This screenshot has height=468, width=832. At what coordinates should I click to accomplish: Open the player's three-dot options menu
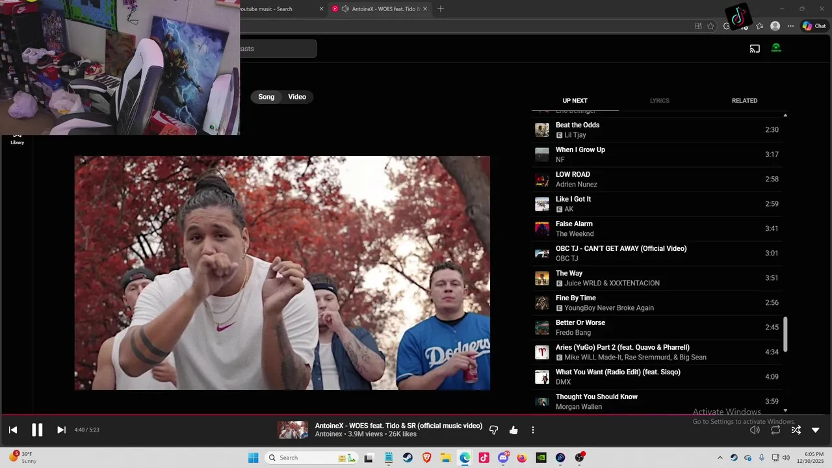533,430
